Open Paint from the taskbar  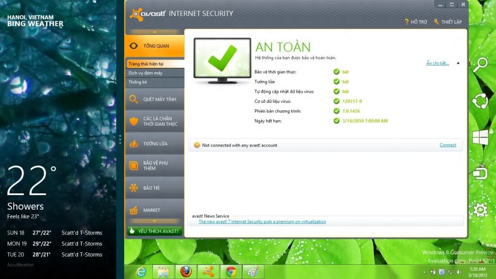click(x=253, y=272)
